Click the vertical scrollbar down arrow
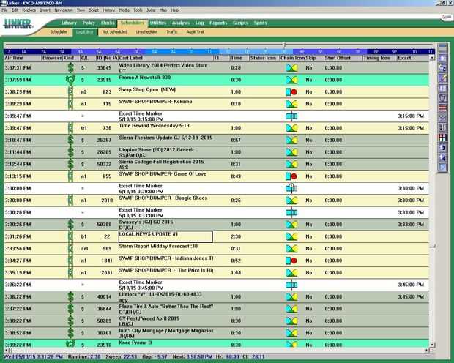Image resolution: width=454 pixels, height=363 pixels. point(432,345)
